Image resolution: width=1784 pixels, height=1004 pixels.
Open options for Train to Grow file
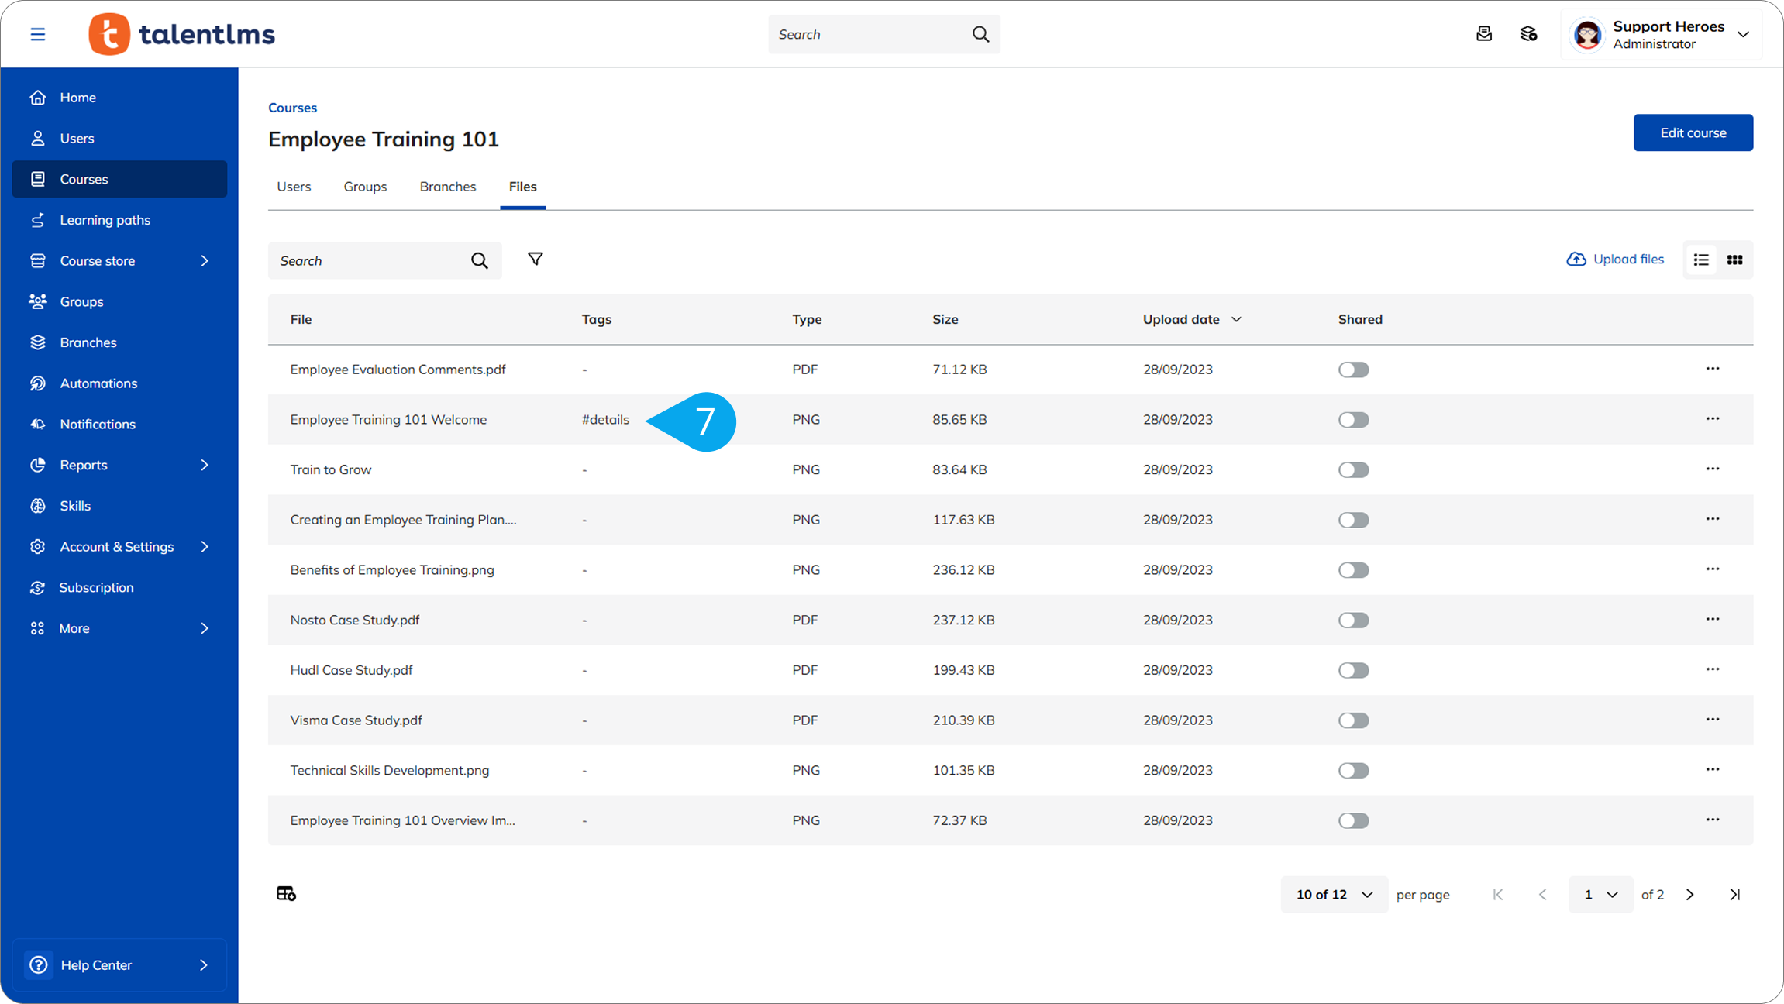point(1712,469)
